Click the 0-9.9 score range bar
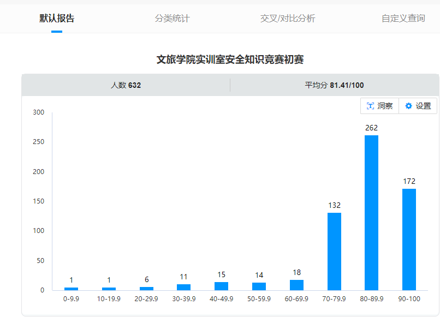 tap(71, 289)
